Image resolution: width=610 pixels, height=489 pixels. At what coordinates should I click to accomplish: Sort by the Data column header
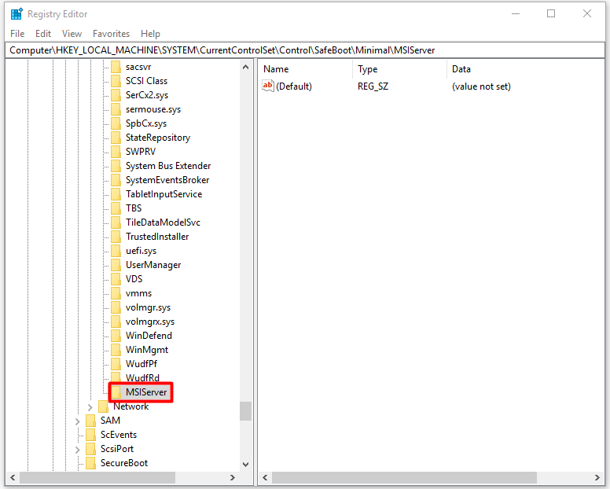(526, 69)
